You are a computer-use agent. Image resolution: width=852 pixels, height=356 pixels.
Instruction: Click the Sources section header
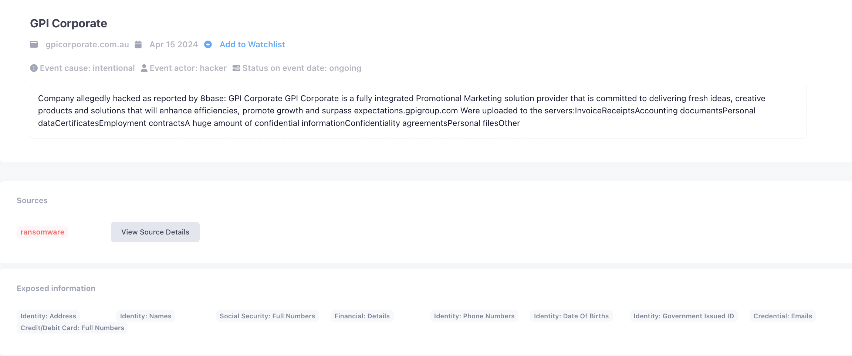(32, 200)
